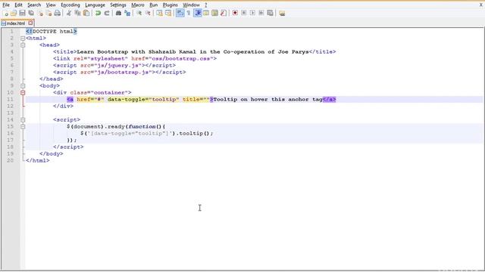Save the current file with the Save icon
Viewport: 485px width, 272px height.
(x=22, y=14)
